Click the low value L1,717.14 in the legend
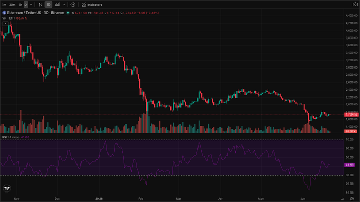 click(x=112, y=13)
